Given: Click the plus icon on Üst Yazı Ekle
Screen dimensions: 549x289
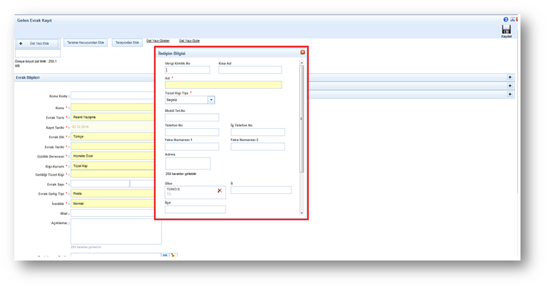Looking at the screenshot, I should pos(21,43).
